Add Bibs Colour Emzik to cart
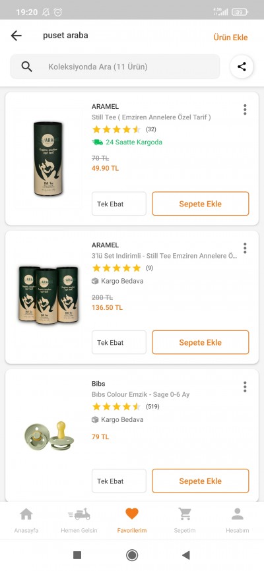The image size is (264, 571). [201, 481]
